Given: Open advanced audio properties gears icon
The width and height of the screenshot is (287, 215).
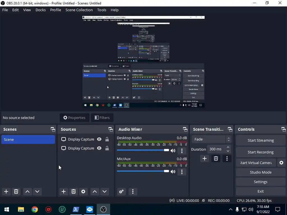Looking at the screenshot, I should pos(121,191).
